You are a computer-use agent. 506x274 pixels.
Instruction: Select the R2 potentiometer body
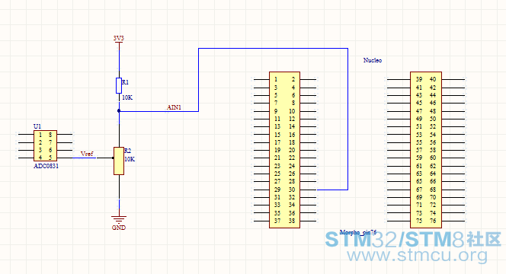(x=119, y=161)
